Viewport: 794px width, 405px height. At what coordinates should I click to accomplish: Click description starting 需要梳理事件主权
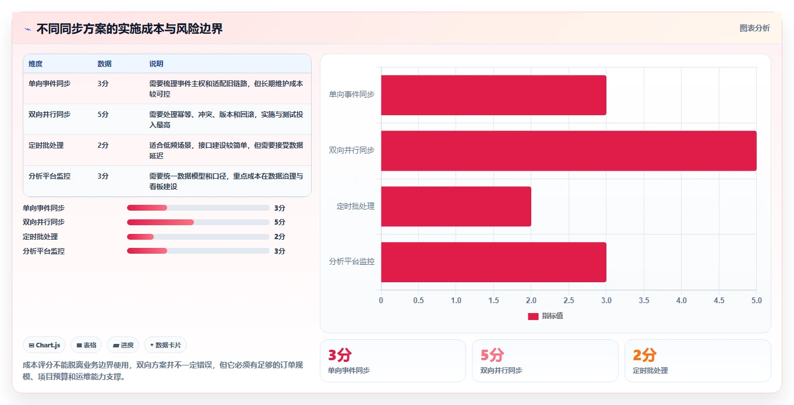click(226, 89)
